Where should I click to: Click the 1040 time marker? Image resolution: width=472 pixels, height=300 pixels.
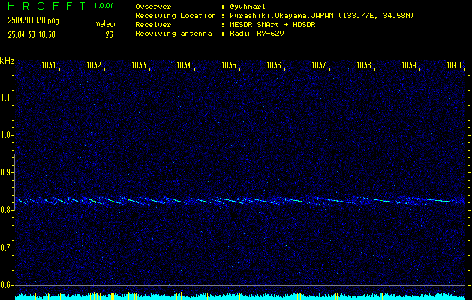coord(454,64)
